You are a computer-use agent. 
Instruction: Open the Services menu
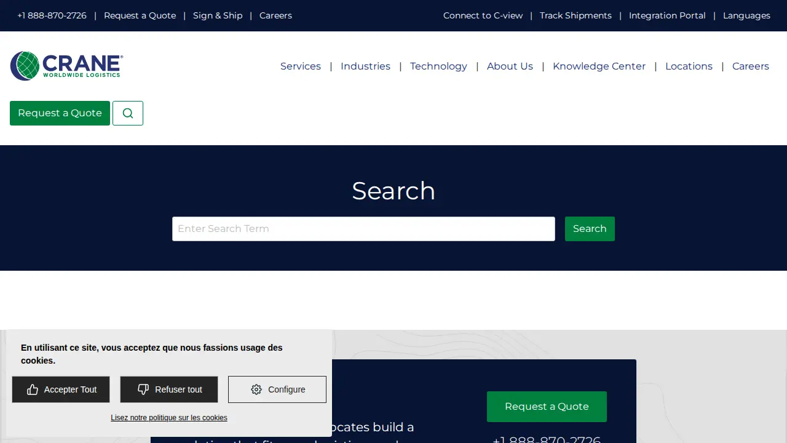pyautogui.click(x=301, y=66)
